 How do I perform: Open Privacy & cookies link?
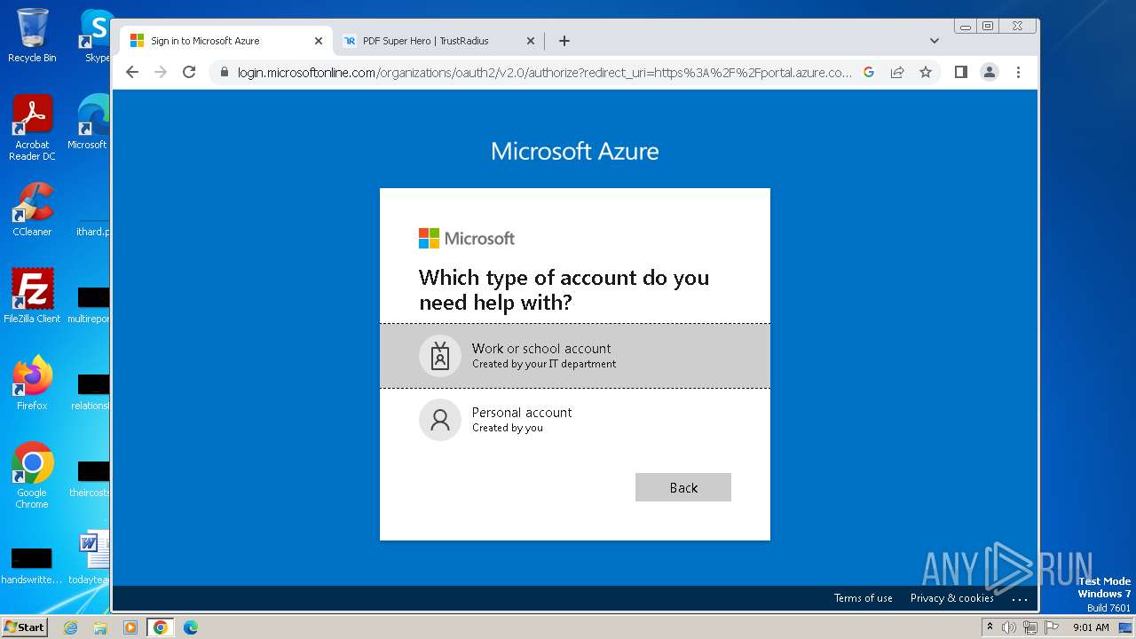pyautogui.click(x=951, y=598)
